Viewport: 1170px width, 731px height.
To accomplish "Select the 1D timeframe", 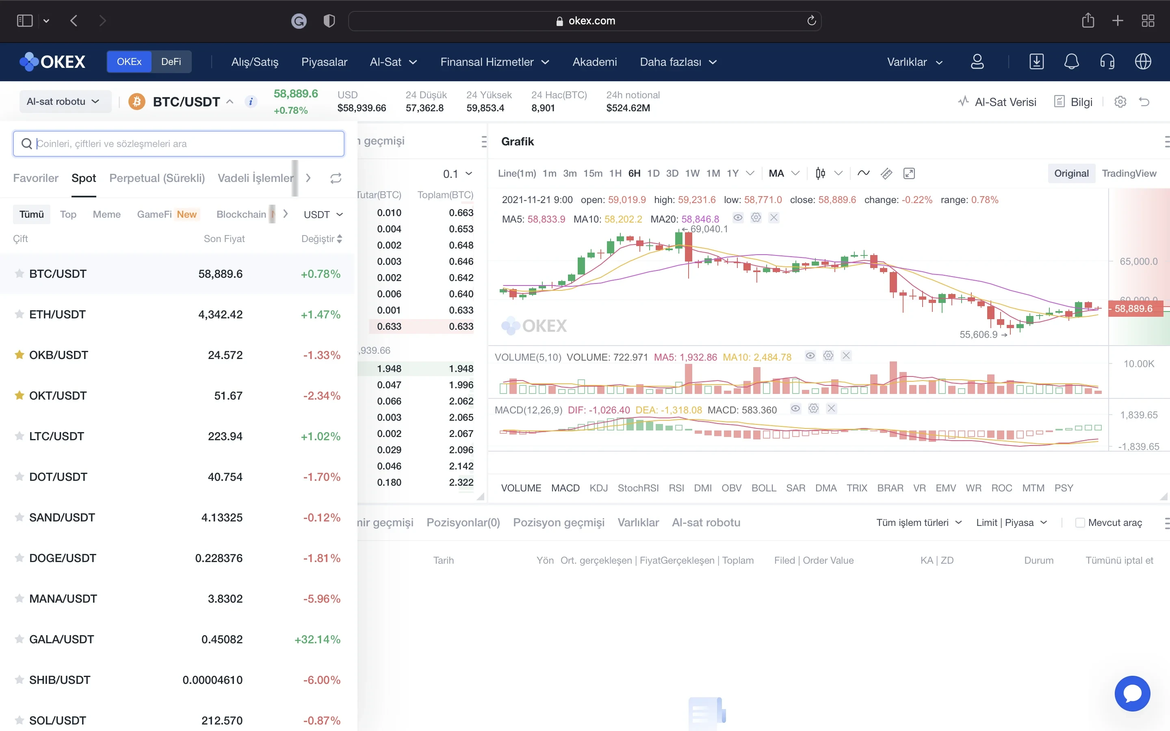I will (x=653, y=173).
